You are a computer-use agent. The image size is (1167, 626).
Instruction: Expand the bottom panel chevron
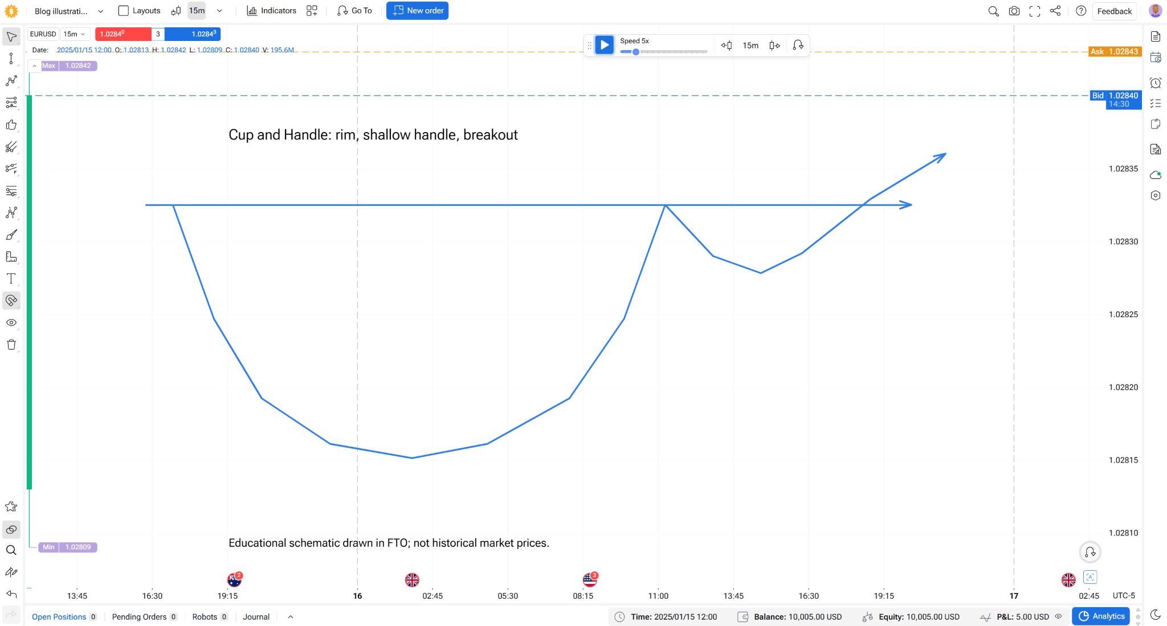[291, 617]
